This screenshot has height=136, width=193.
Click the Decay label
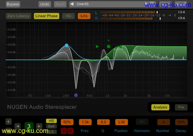point(181,131)
